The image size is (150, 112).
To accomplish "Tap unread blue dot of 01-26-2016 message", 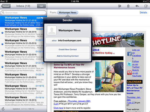I will pos(2,33).
